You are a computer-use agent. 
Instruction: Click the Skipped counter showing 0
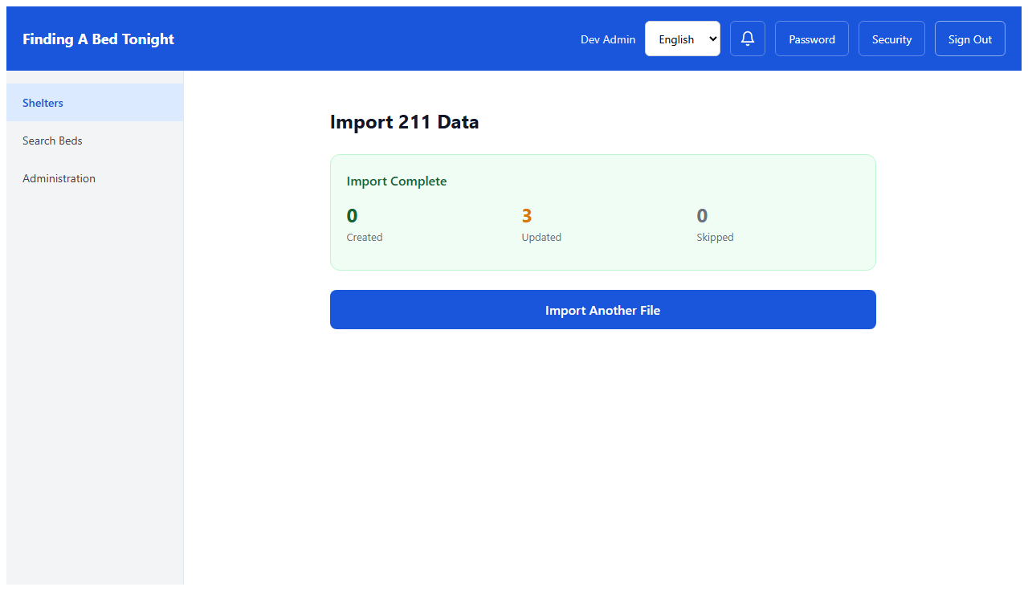(x=715, y=225)
